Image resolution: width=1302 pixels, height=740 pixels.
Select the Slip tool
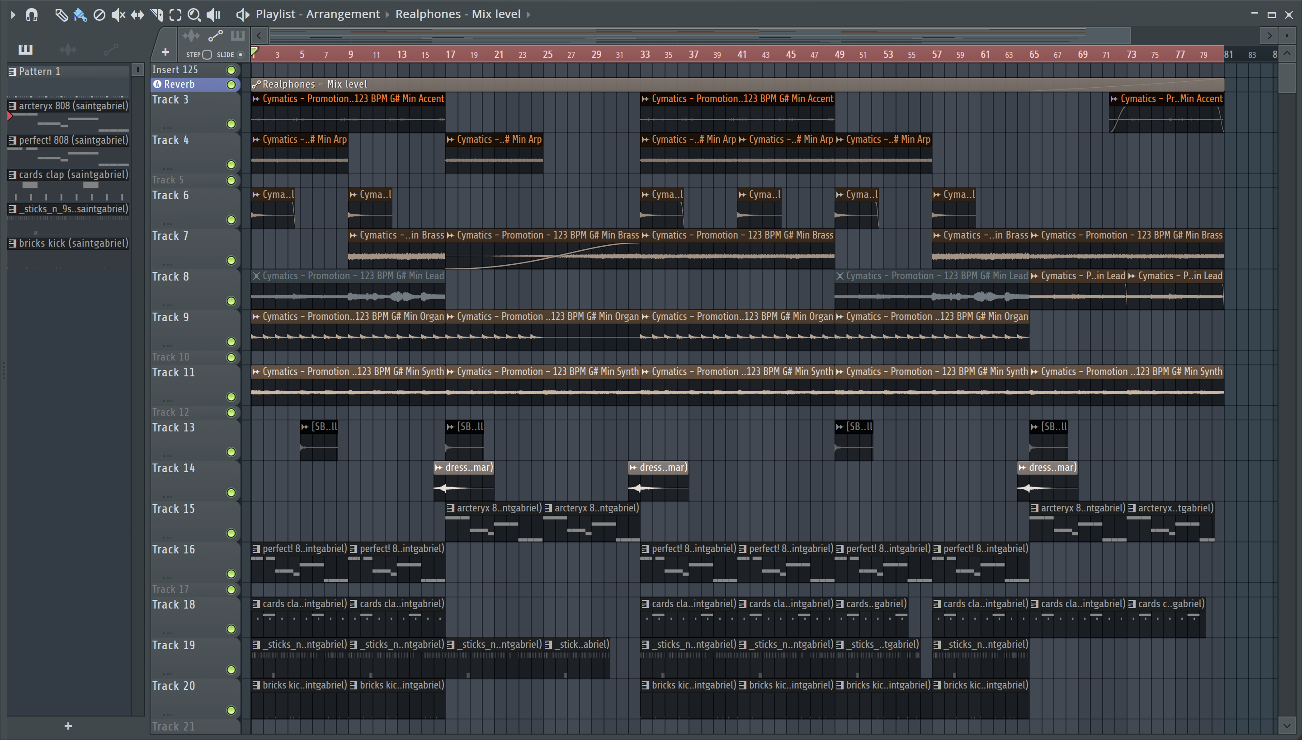tap(137, 15)
